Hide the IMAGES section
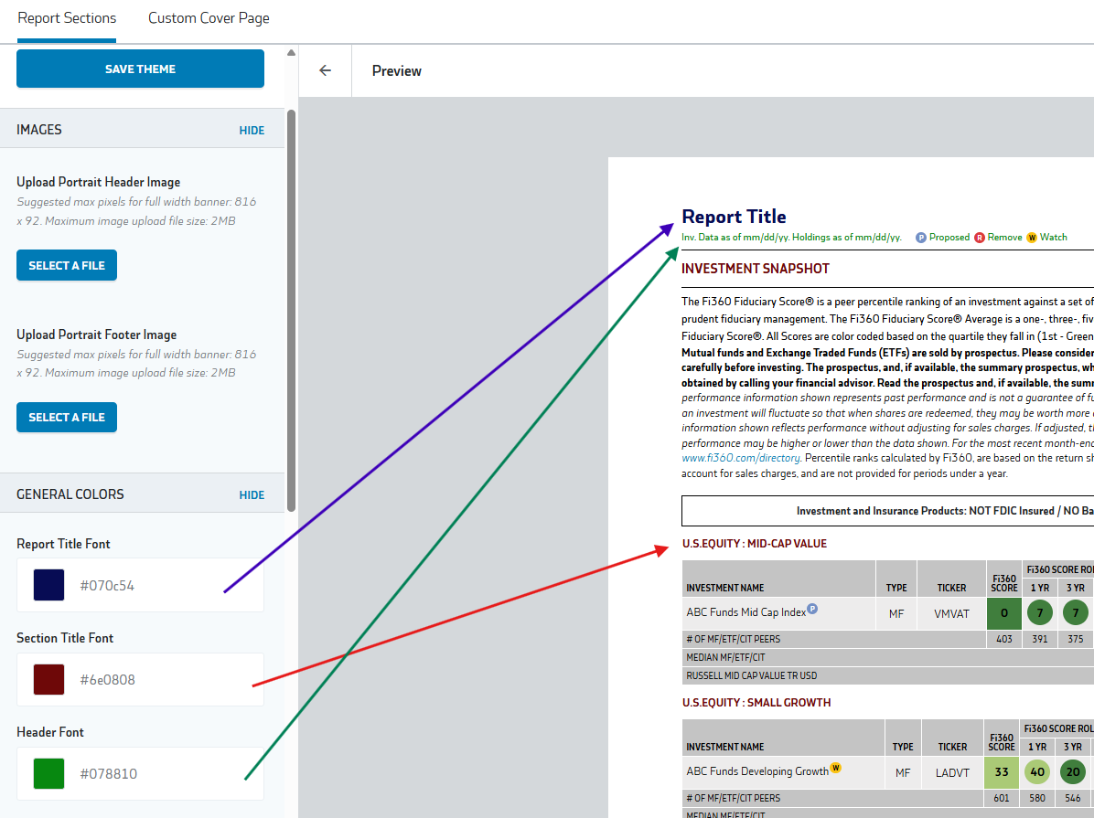 252,131
